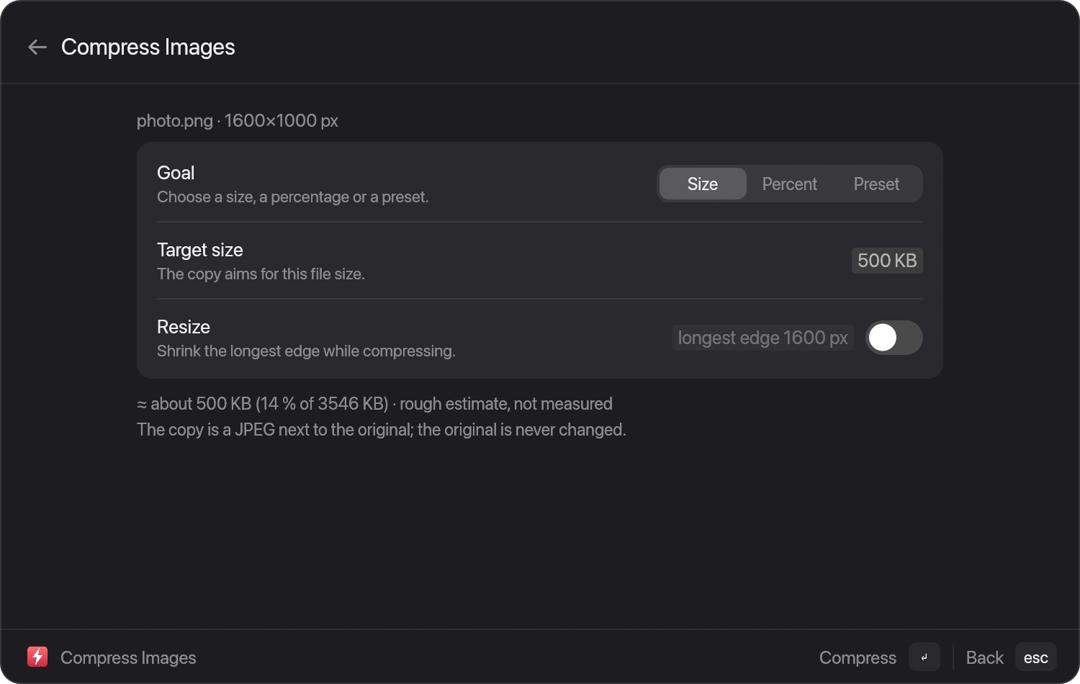
Task: Edit the 500 KB target size field
Action: [x=887, y=261]
